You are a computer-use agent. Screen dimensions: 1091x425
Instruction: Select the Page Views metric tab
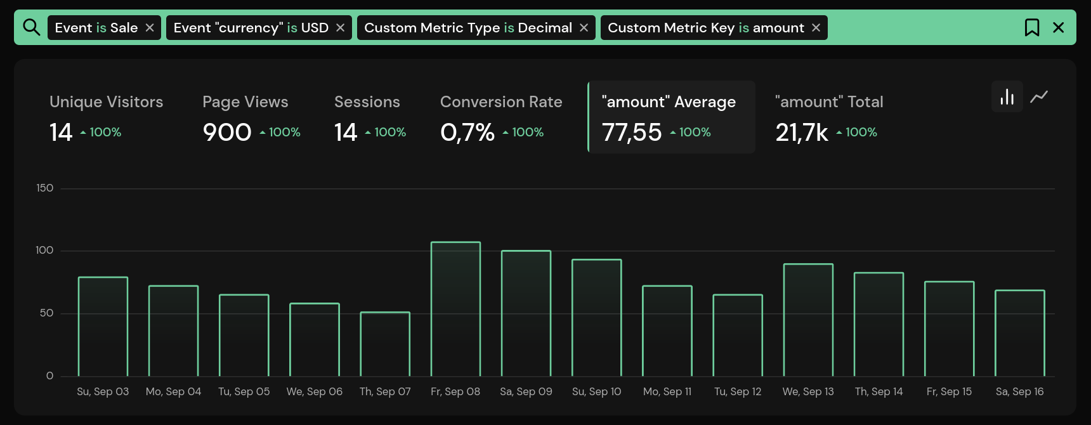coord(245,117)
